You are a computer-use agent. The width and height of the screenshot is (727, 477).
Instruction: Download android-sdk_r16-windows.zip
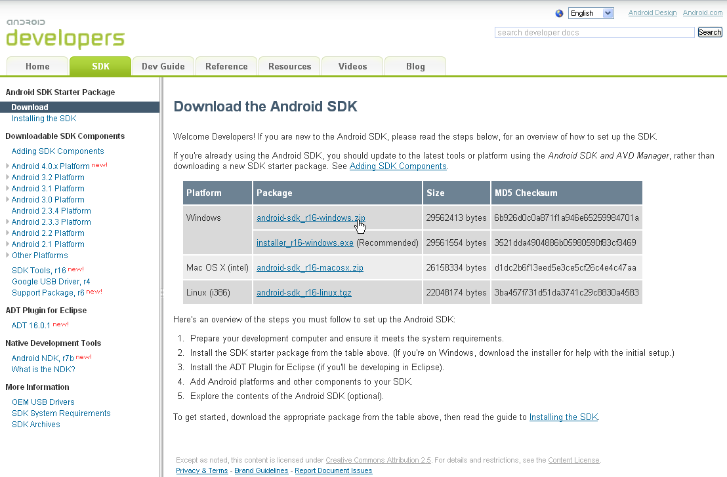tap(310, 218)
